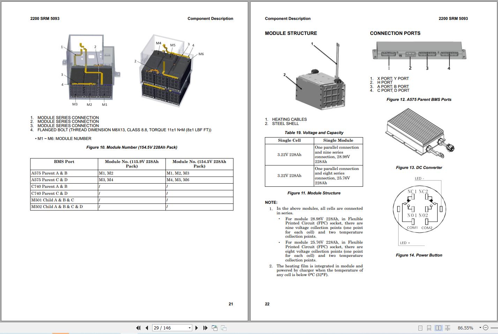The image size is (498, 334).
Task: Click the X PORT; Y PORT legend item
Action: [x=393, y=79]
